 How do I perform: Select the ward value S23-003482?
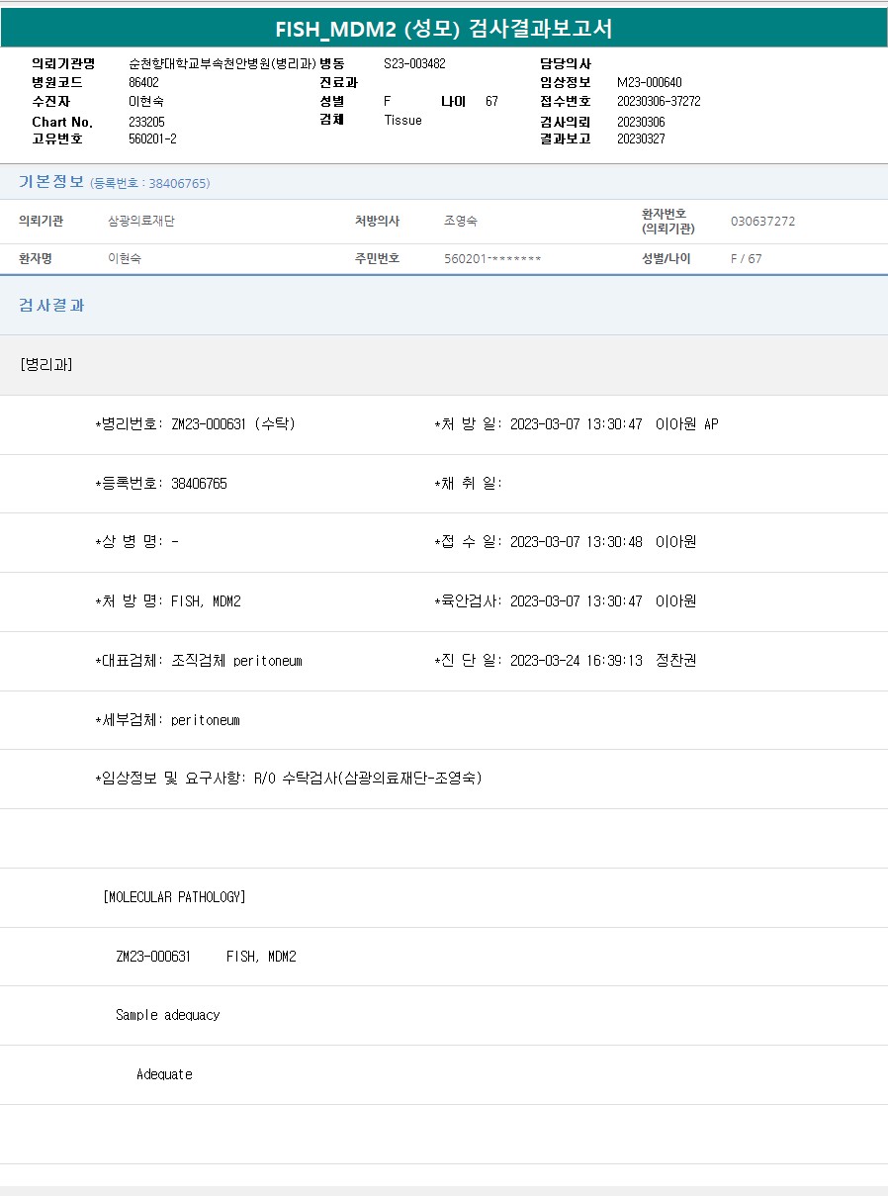(414, 64)
